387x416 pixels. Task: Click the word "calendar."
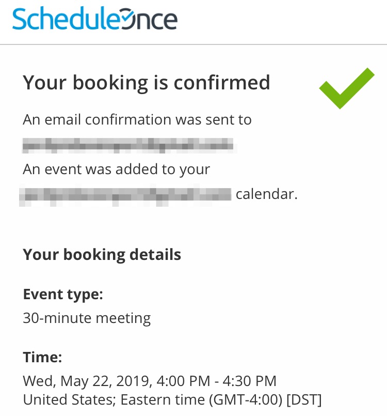[x=267, y=194]
